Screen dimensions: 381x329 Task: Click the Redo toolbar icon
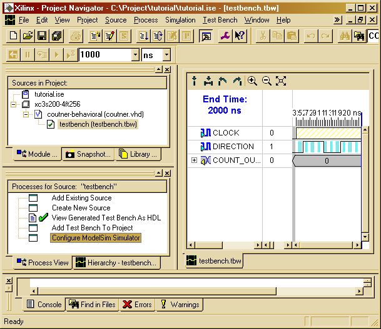[x=325, y=36]
